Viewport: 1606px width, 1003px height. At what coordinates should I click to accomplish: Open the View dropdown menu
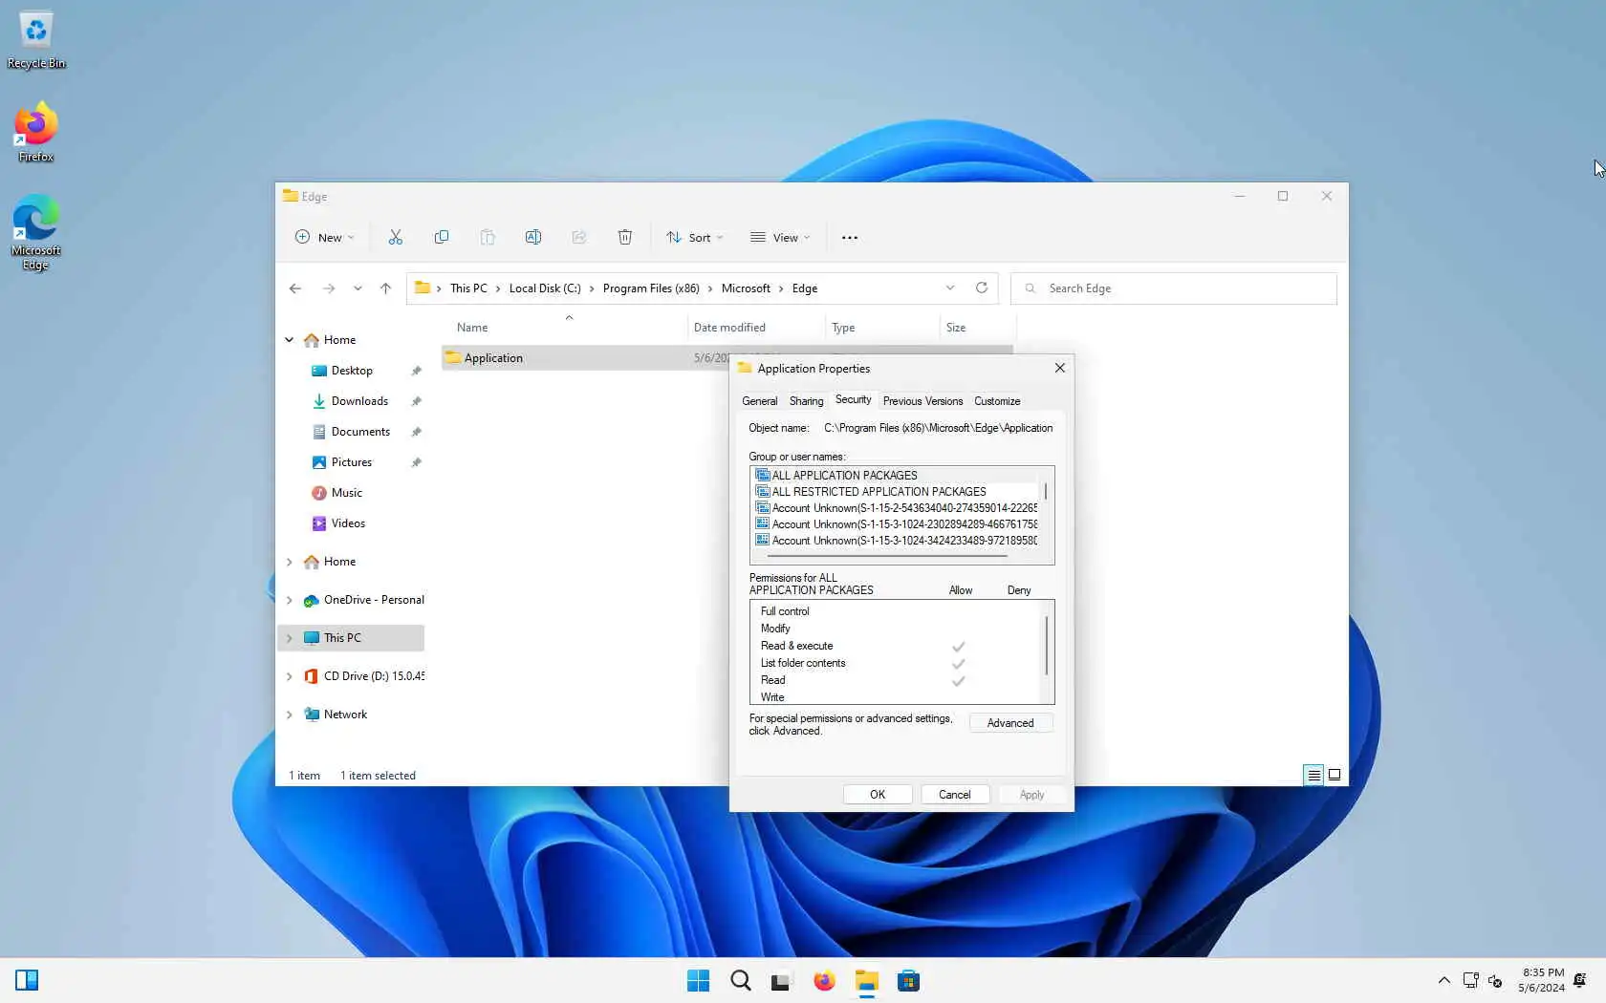780,237
